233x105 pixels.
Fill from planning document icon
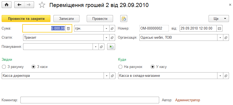111,47
